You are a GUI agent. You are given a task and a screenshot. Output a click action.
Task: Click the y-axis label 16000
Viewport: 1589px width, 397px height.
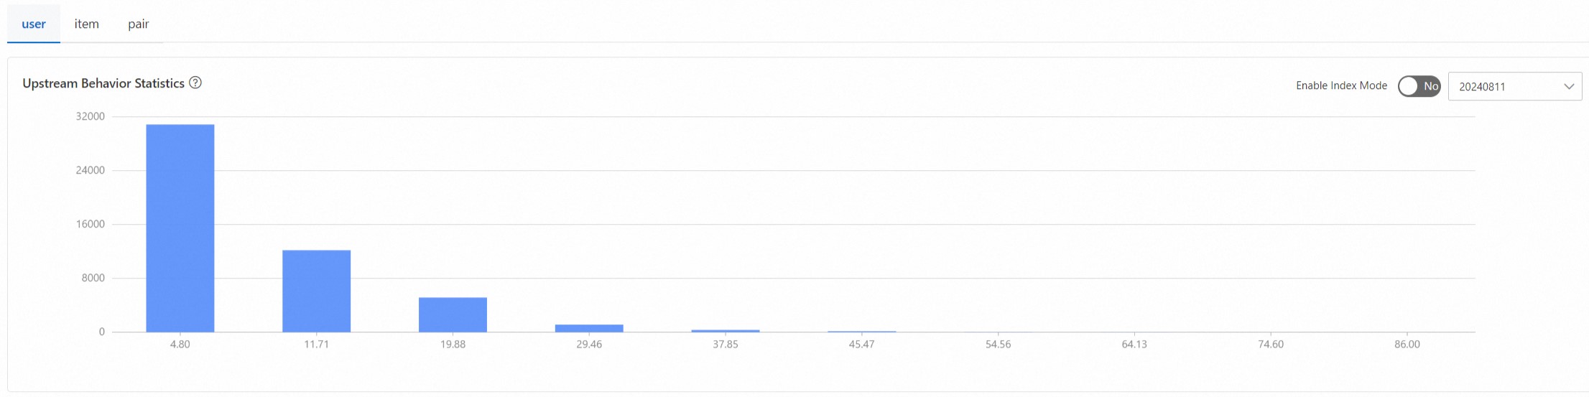coord(91,224)
